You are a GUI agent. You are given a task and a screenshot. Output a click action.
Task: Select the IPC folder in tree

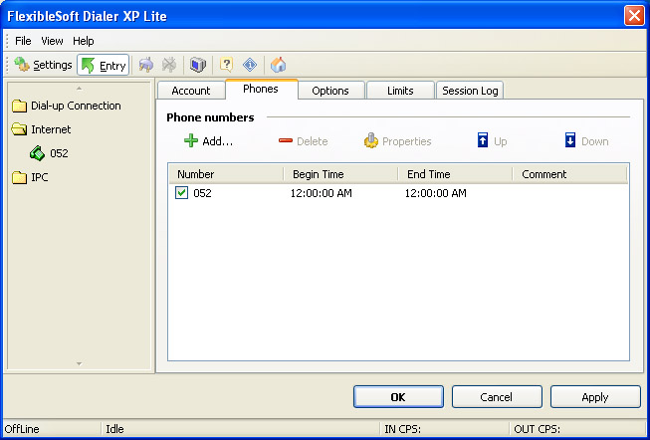[30, 177]
